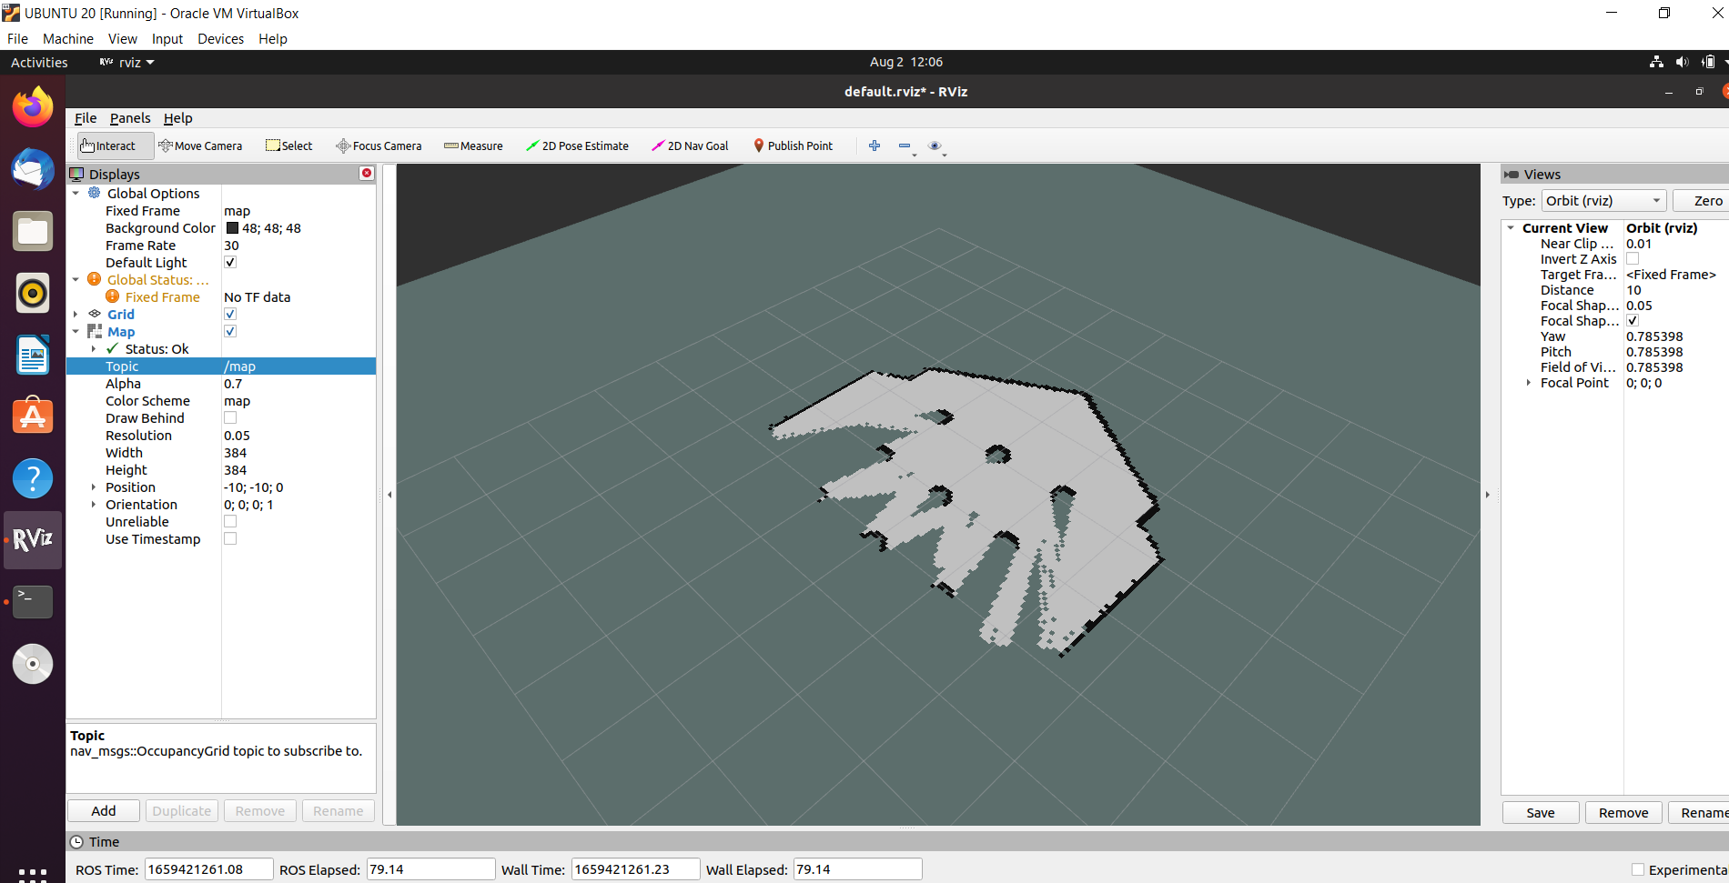The height and width of the screenshot is (883, 1729).
Task: Open the Files manager from the dock
Action: pos(33,231)
